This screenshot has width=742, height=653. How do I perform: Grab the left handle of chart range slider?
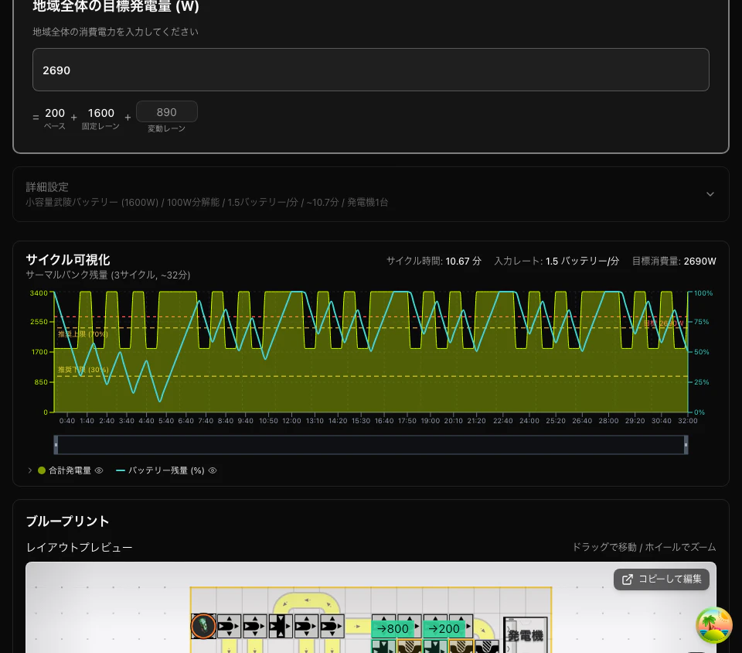tap(56, 445)
